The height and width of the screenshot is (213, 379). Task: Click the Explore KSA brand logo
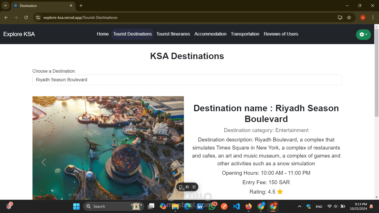[x=19, y=34]
